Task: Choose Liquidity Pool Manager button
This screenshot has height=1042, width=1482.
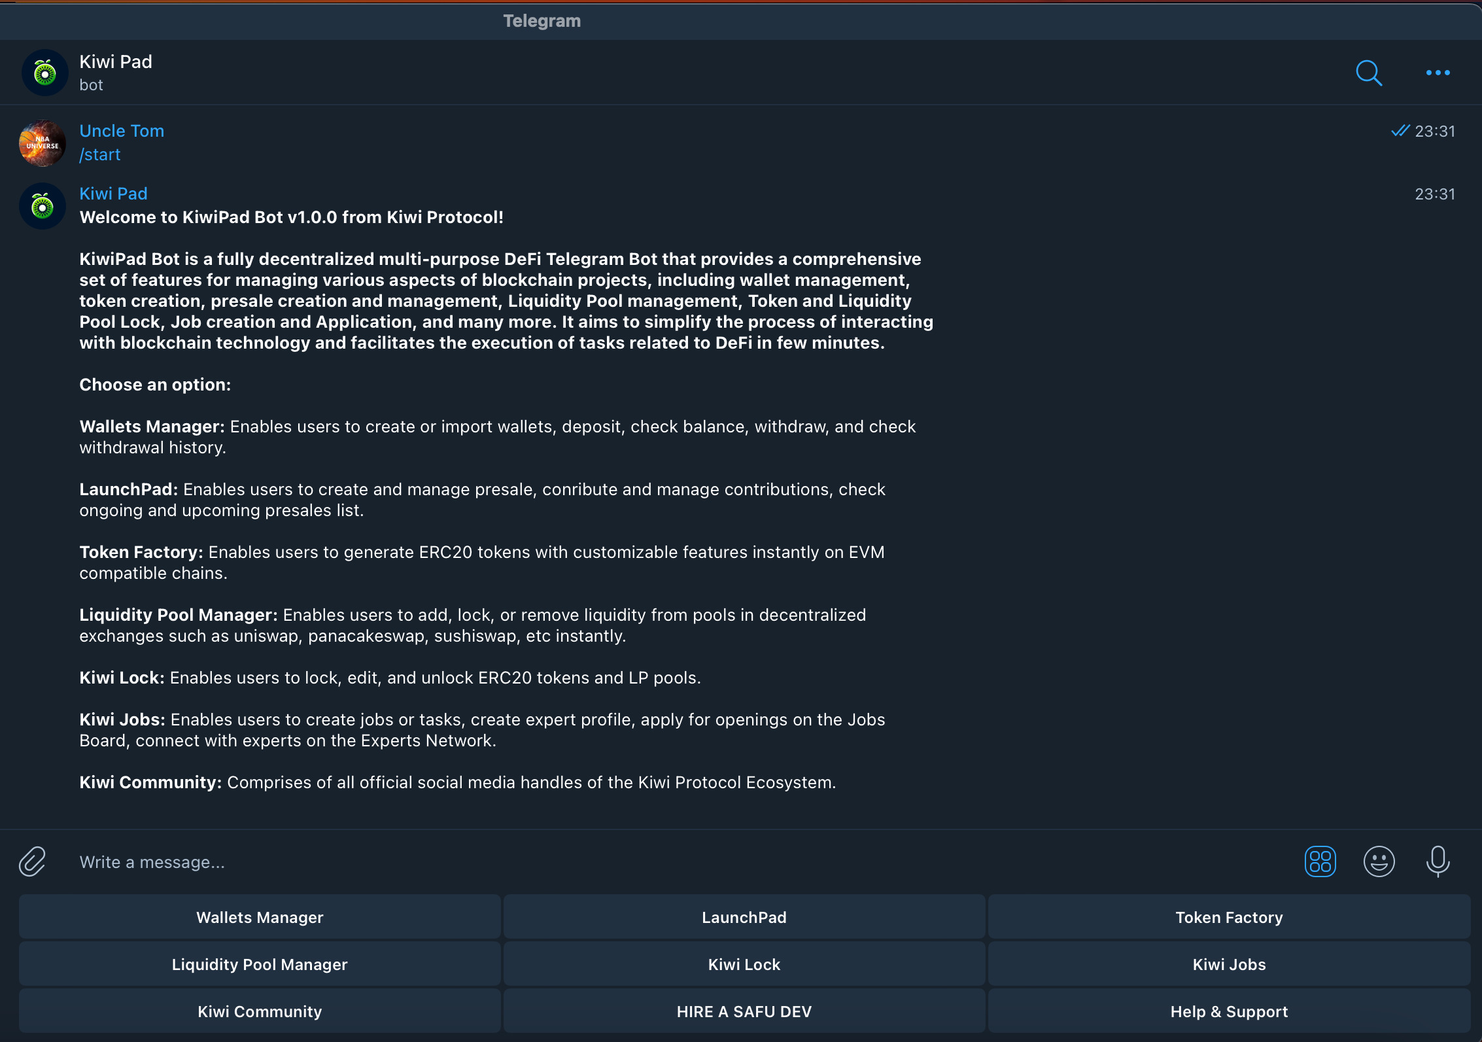Action: [x=260, y=964]
